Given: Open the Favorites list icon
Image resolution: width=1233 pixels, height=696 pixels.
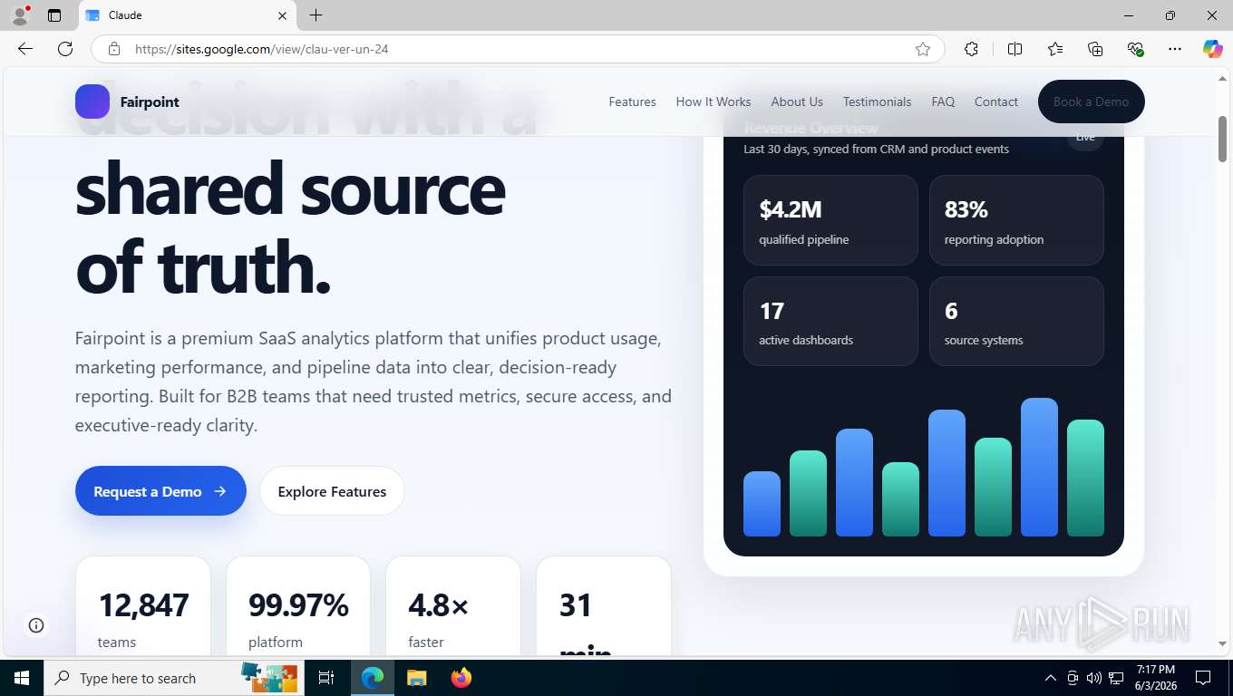Looking at the screenshot, I should (1055, 49).
